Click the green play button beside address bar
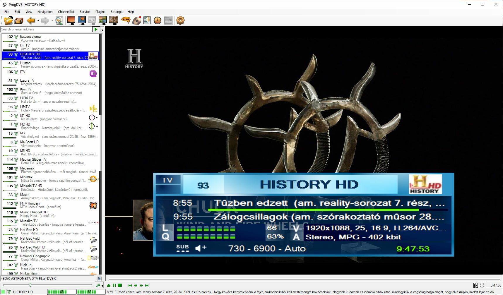Screen dimensions: 503x295 click(96, 29)
